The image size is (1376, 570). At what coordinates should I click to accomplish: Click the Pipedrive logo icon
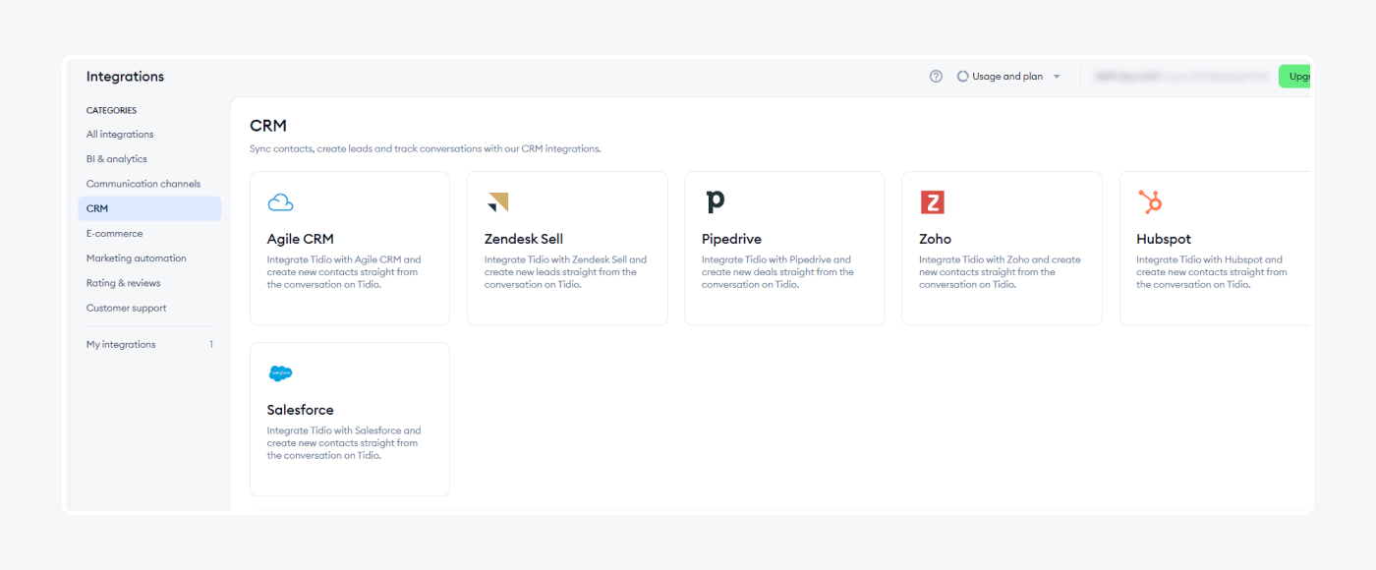pos(716,201)
